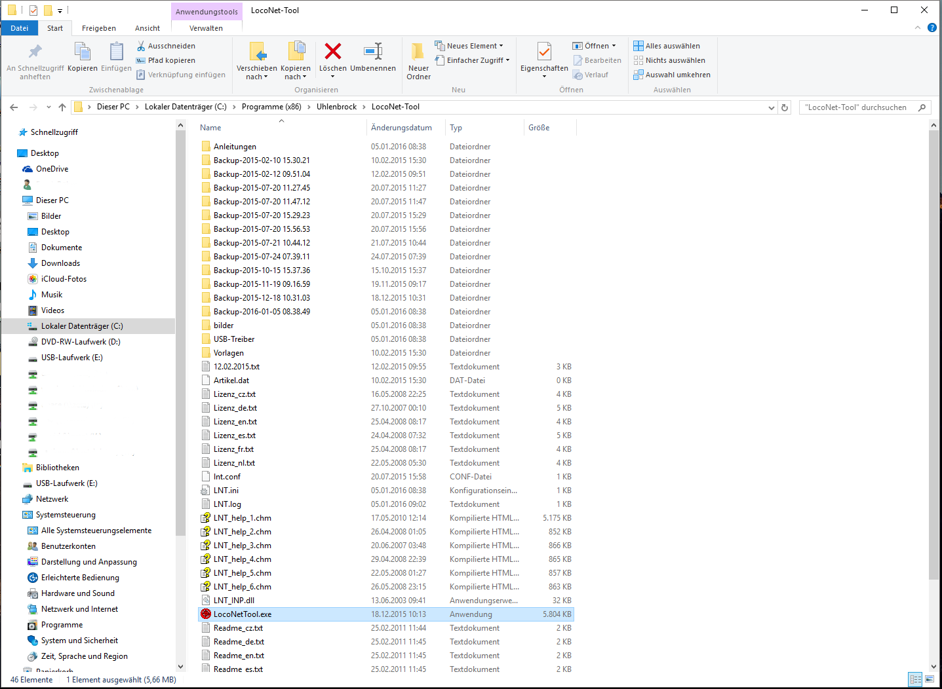This screenshot has width=942, height=689.
Task: Click Uhlenbrock in breadcrumb path
Action: [x=337, y=107]
